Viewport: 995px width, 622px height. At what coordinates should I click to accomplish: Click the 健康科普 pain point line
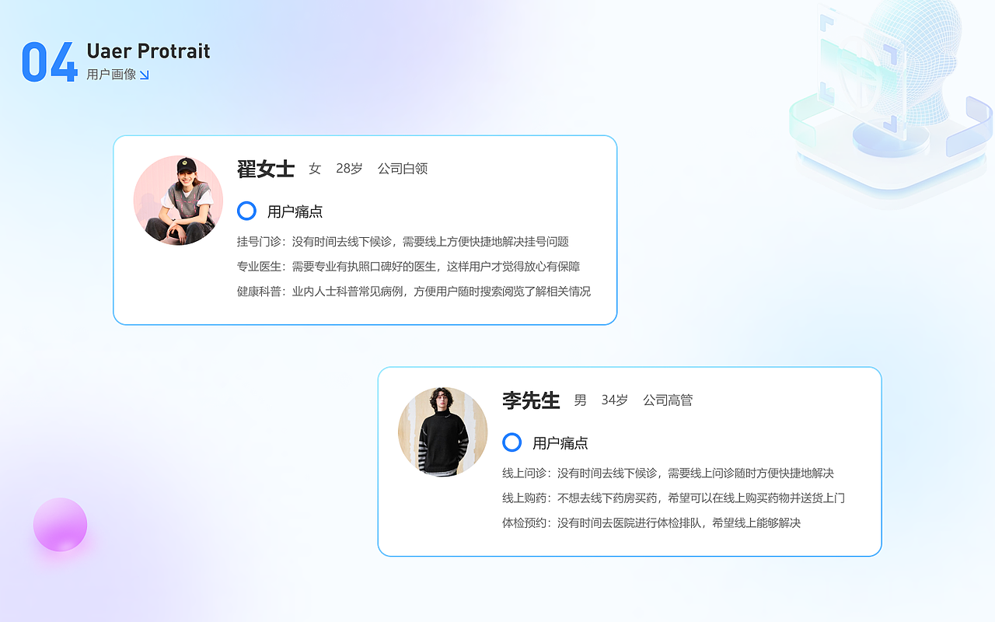[414, 292]
